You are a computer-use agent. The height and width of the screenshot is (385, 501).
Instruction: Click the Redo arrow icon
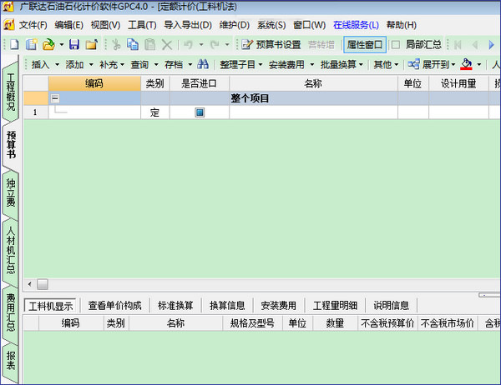(x=214, y=45)
